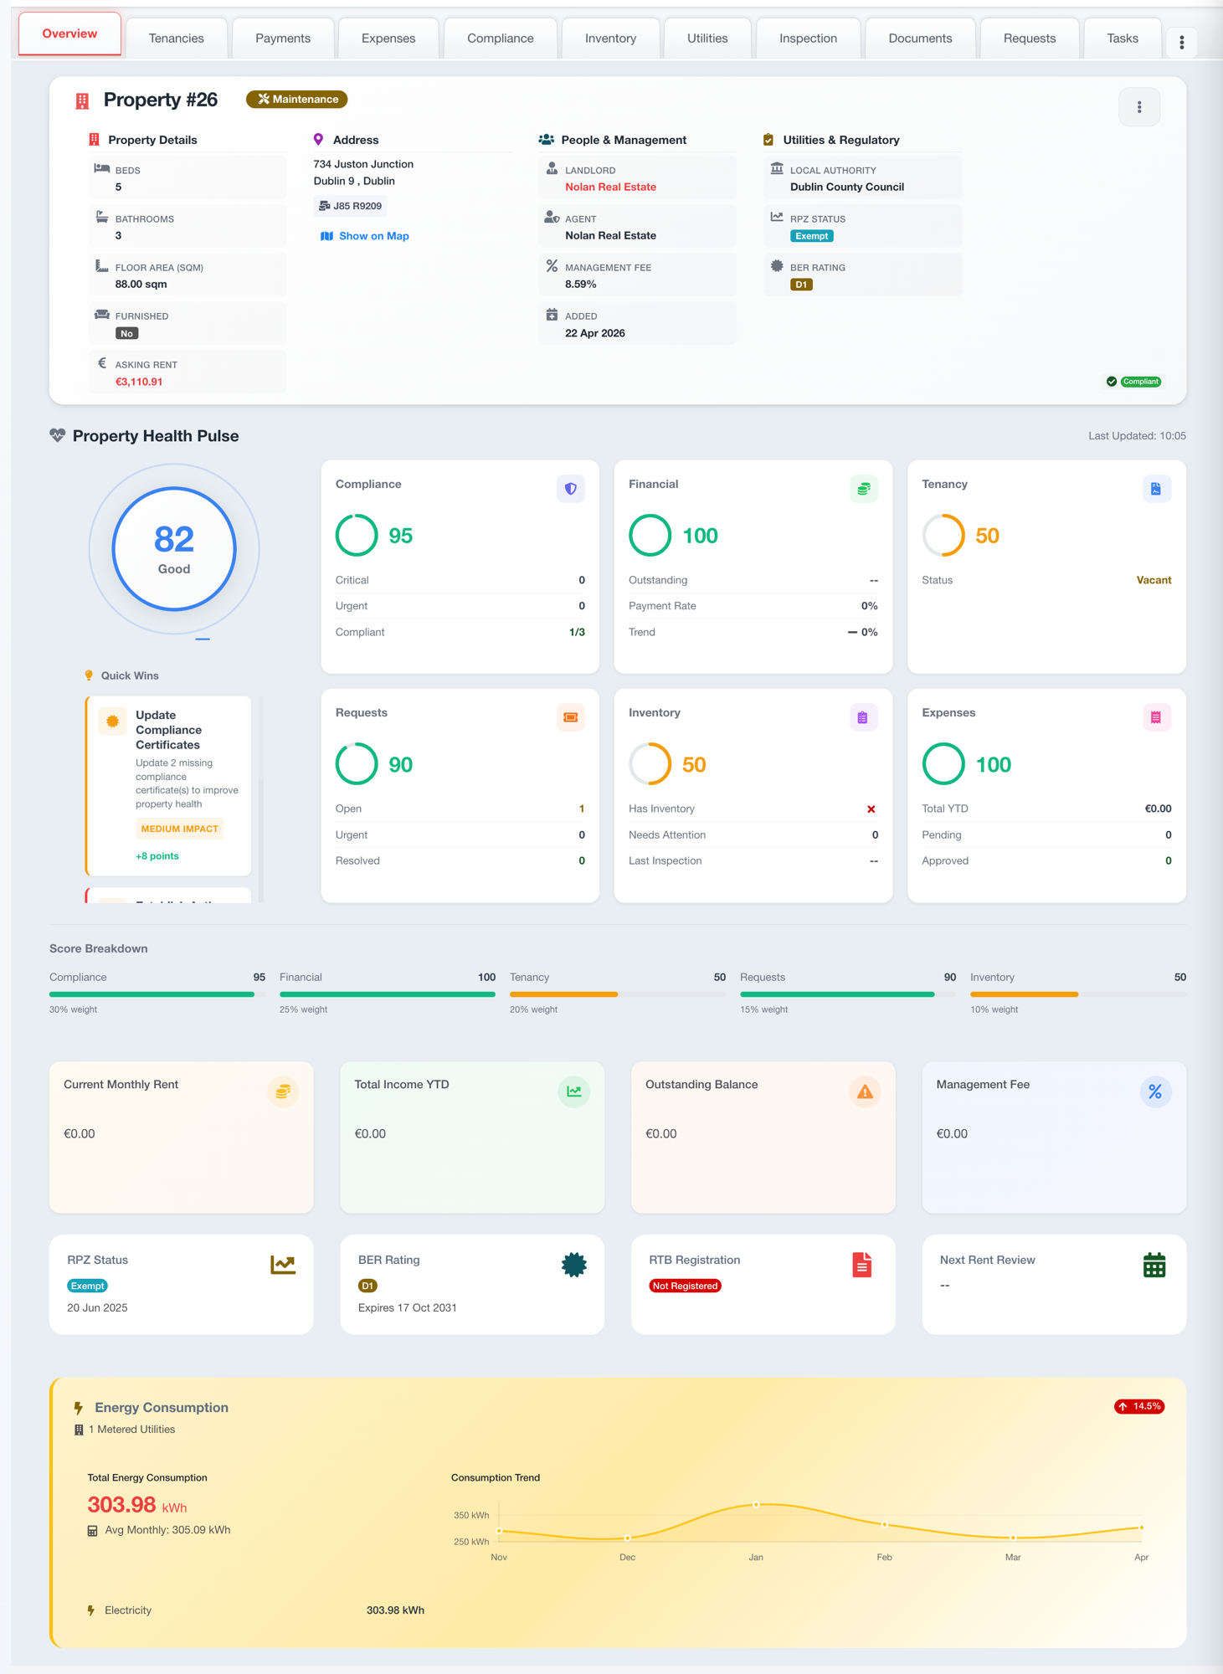Click the 14.5% energy increase badge

[1139, 1406]
